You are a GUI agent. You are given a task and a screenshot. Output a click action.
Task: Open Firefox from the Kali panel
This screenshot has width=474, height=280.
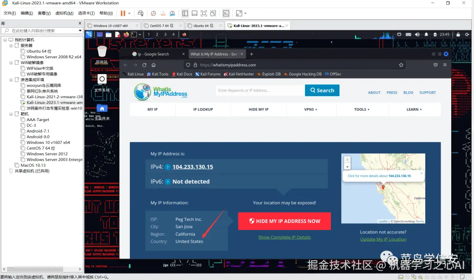click(126, 35)
